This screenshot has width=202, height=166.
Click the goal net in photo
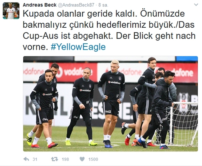pyautogui.click(x=183, y=124)
